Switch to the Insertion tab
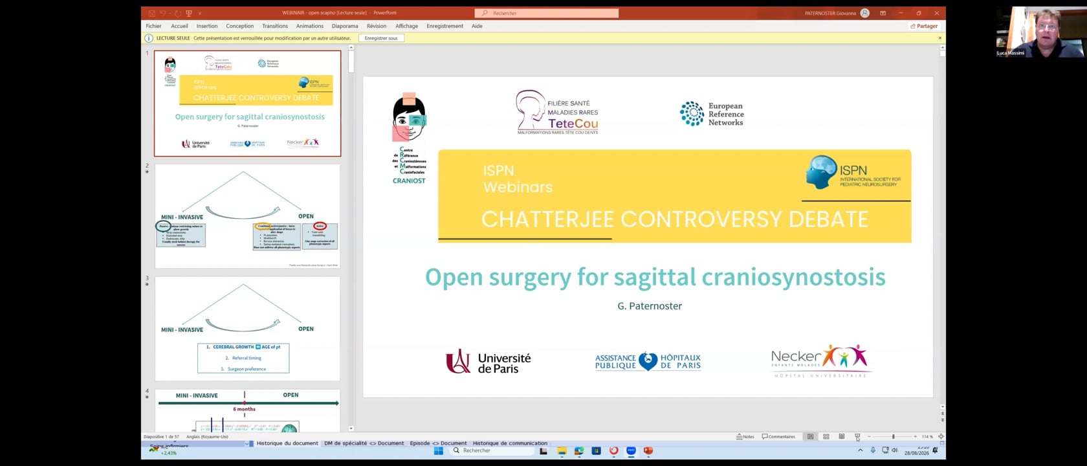Image resolution: width=1087 pixels, height=466 pixels. point(207,26)
